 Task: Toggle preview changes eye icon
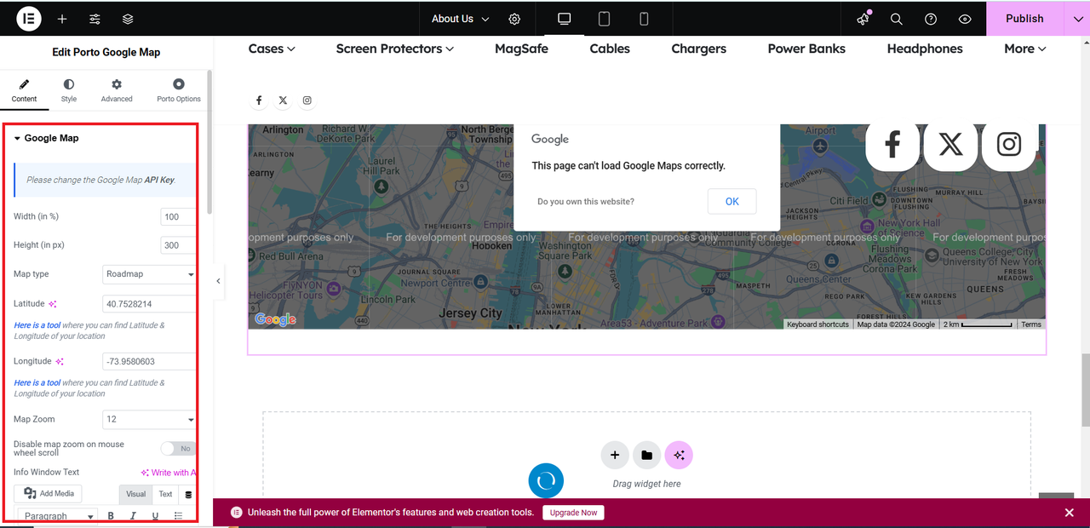coord(965,19)
